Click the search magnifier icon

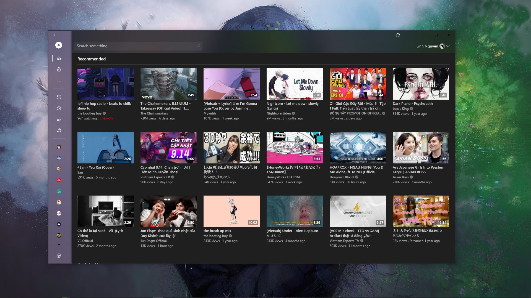coord(198,46)
